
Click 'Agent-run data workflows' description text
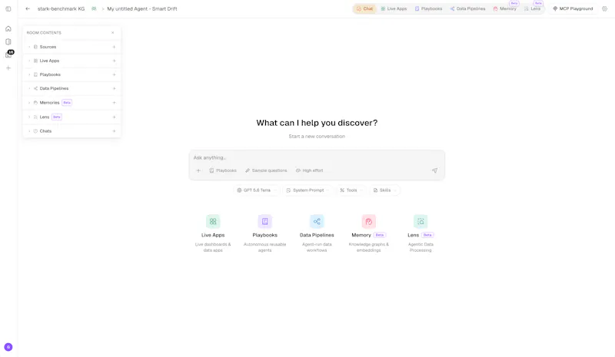coord(317,247)
